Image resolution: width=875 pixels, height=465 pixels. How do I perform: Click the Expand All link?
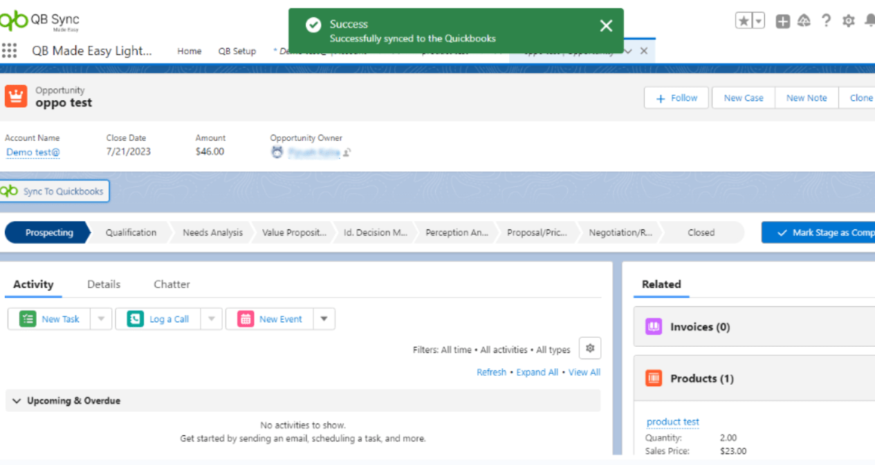(x=537, y=372)
